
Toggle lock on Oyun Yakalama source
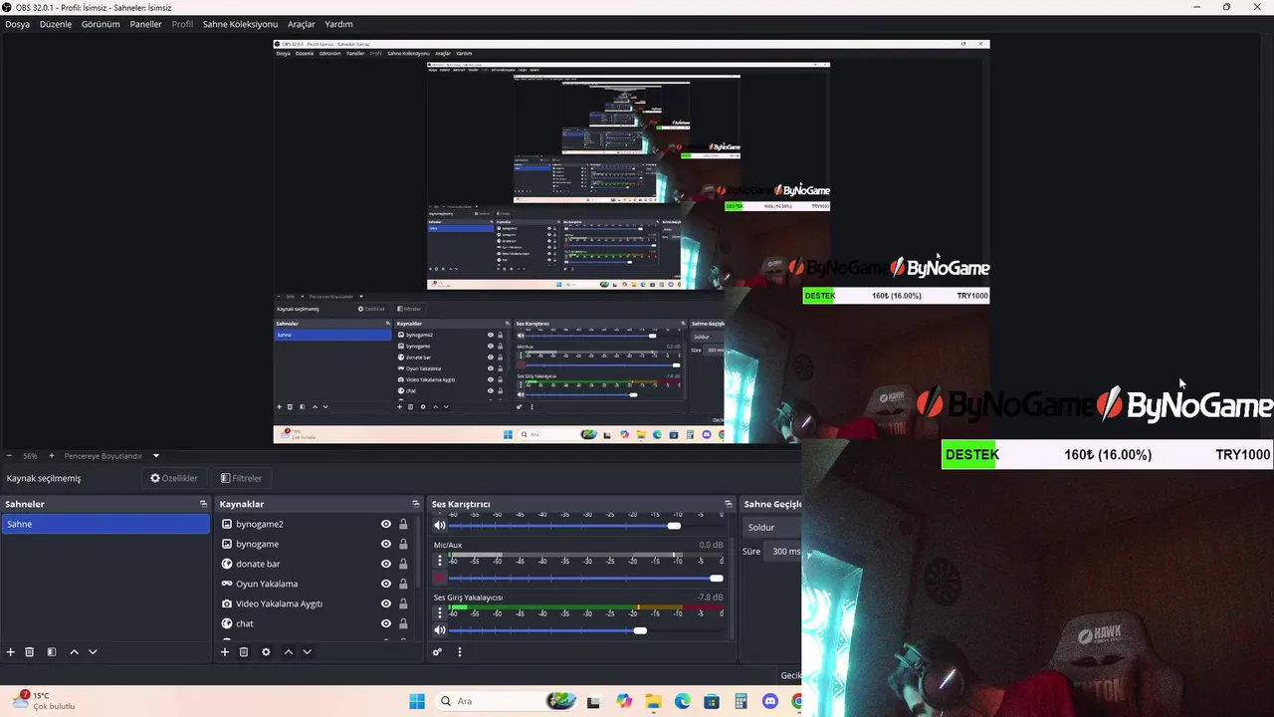pos(403,584)
